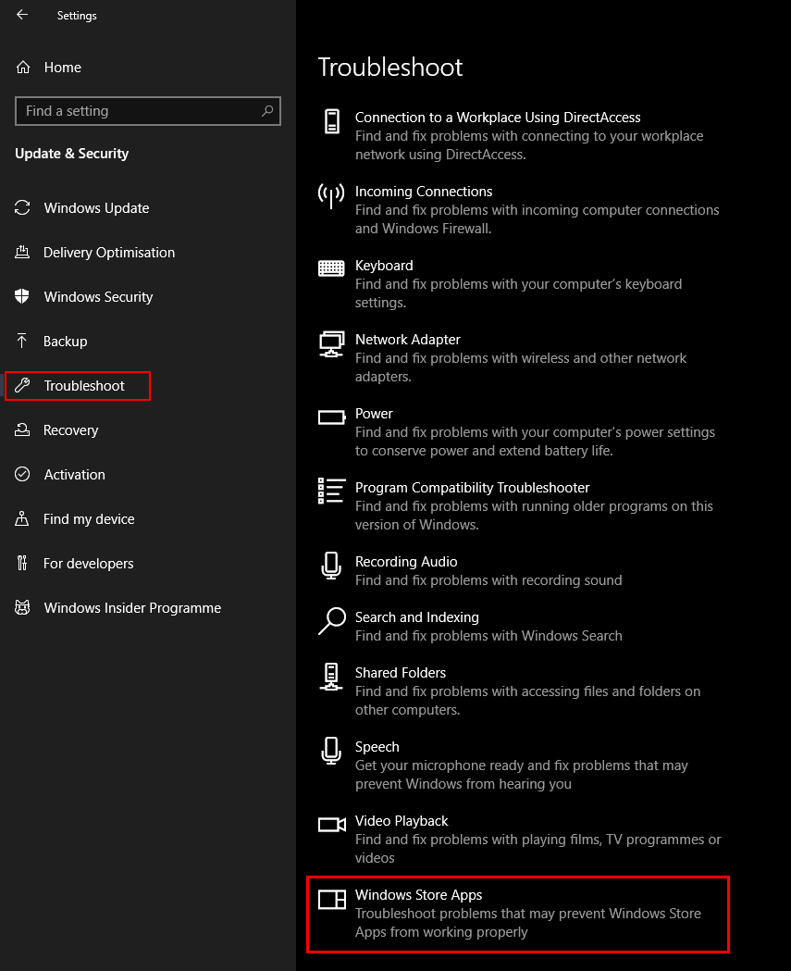Select the Windows Store Apps troubleshooter
This screenshot has height=971, width=791.
[x=418, y=895]
